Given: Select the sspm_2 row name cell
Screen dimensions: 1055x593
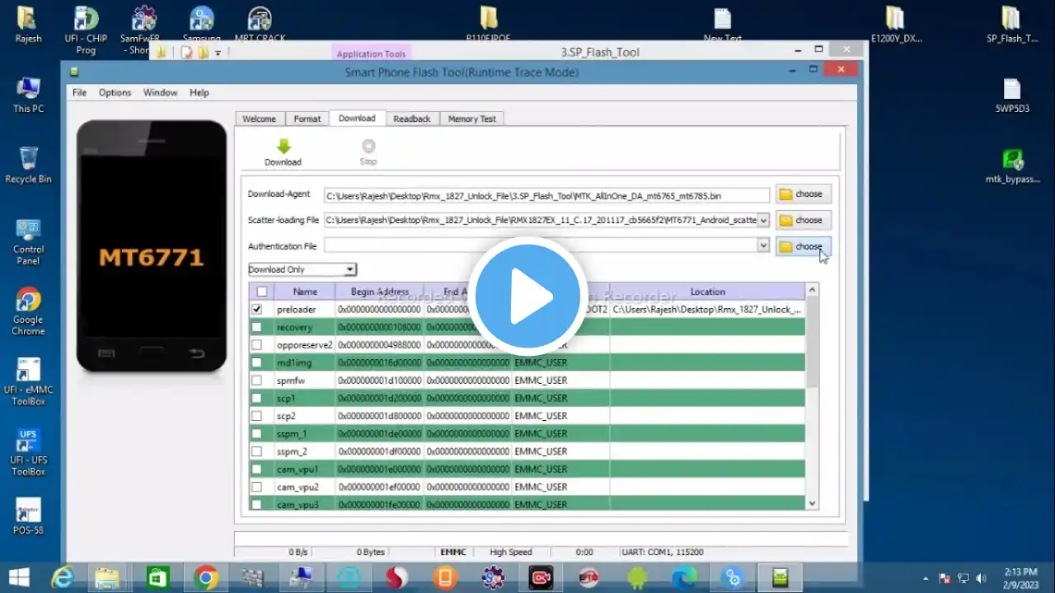Looking at the screenshot, I should [304, 451].
